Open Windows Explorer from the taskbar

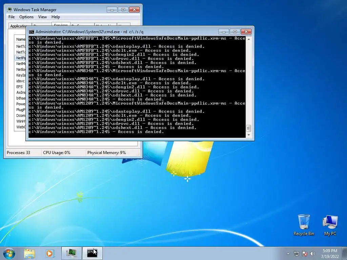click(29, 253)
